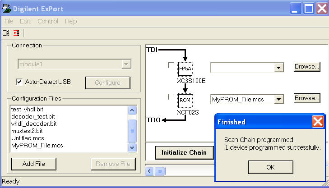Close the Finished dialog with X

point(318,122)
